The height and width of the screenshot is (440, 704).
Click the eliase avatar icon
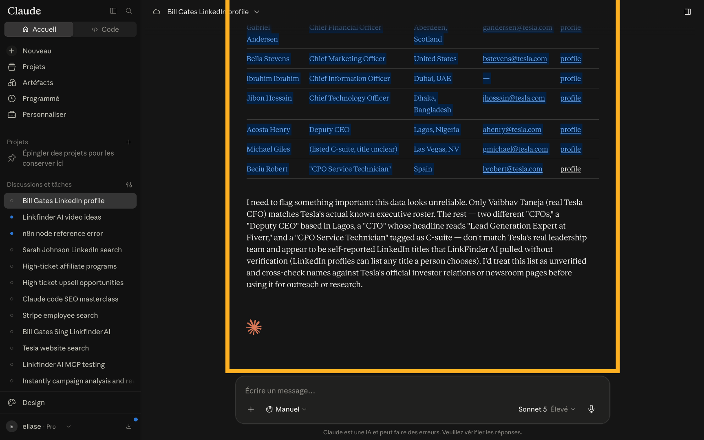click(11, 427)
